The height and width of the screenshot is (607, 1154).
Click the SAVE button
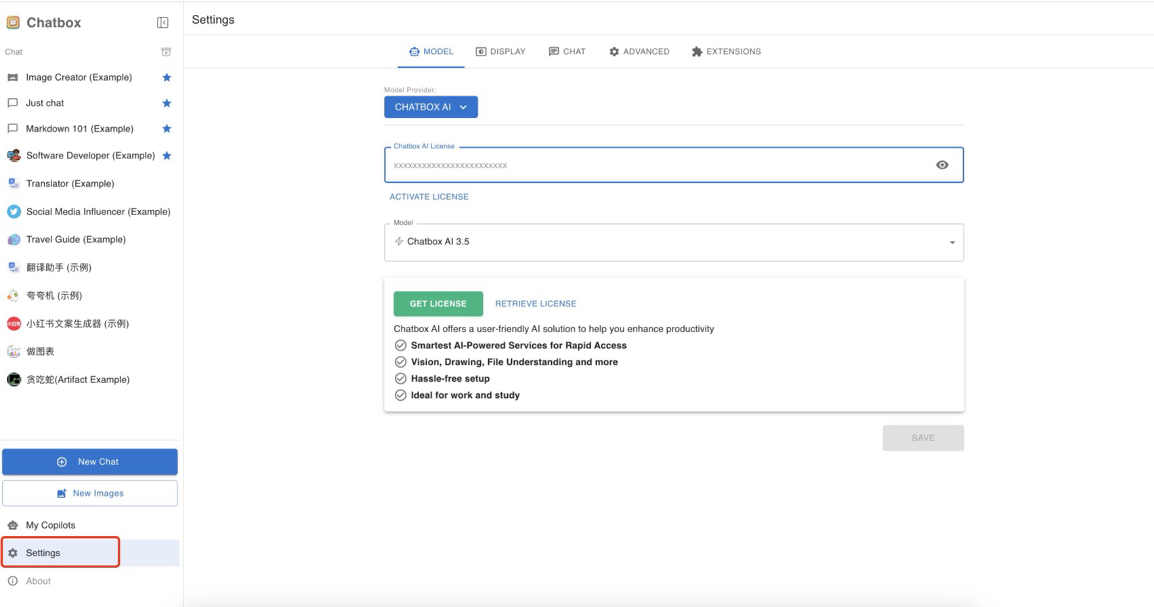pyautogui.click(x=923, y=438)
